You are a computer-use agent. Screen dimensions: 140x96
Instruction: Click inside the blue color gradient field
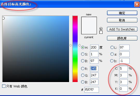[36, 49]
